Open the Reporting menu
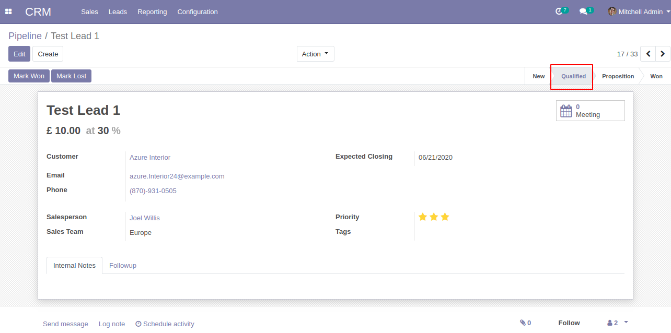Screen dimensions: 671x333 [152, 11]
